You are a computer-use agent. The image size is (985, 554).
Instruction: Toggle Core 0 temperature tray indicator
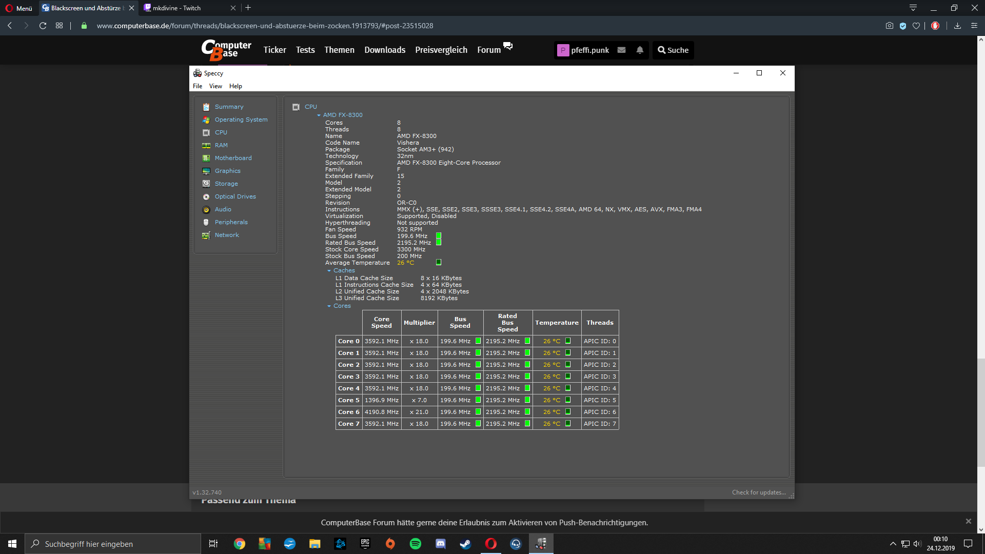pos(568,341)
